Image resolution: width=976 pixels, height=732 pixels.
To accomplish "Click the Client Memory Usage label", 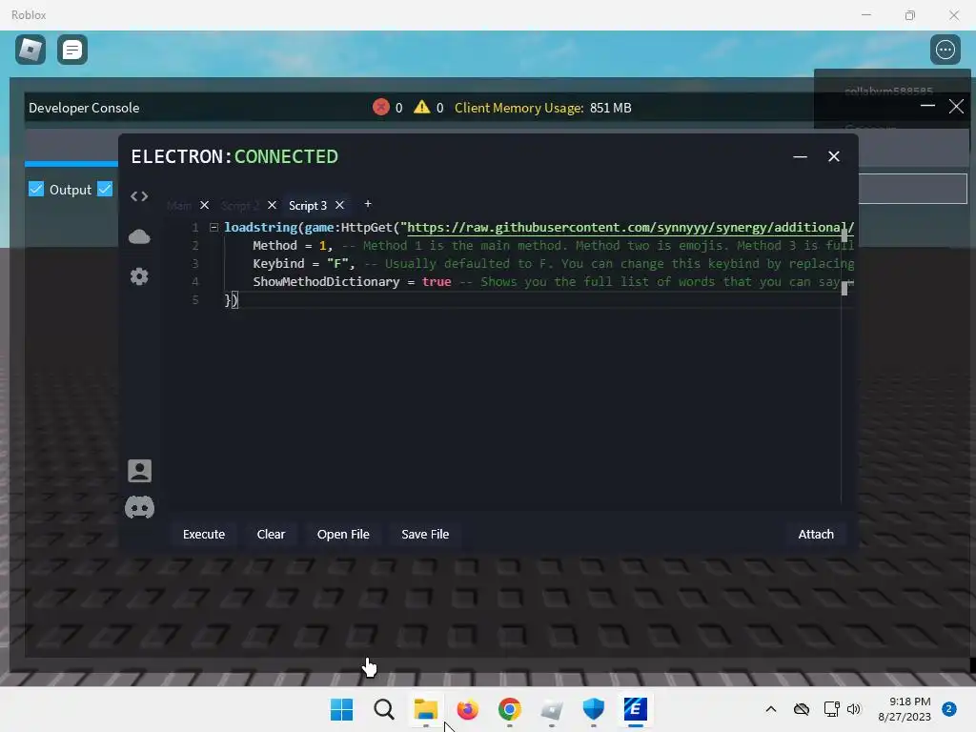I will click(519, 108).
